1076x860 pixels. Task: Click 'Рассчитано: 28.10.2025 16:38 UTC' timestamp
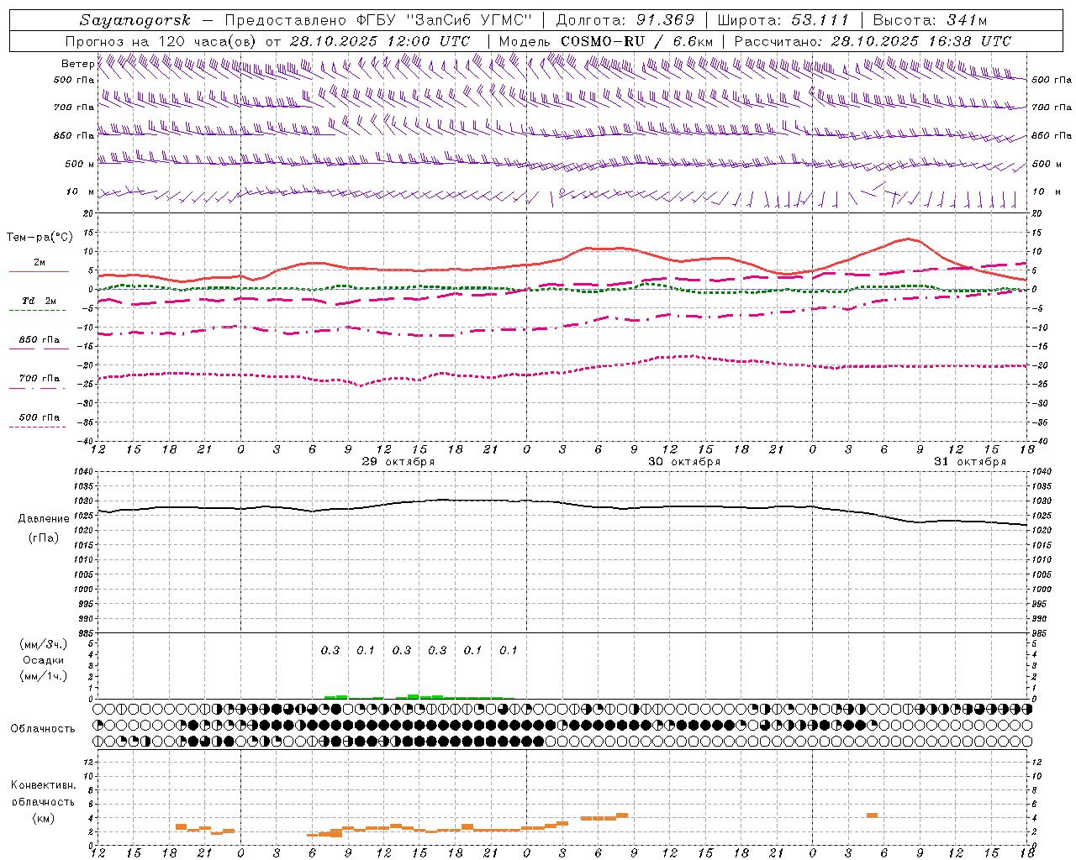[x=873, y=41]
